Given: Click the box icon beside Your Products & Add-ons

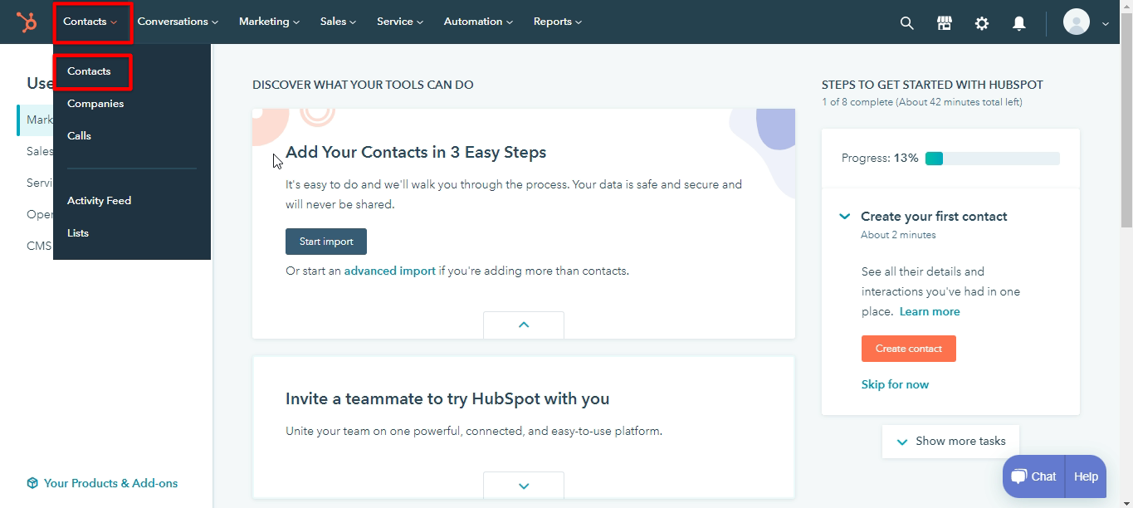Looking at the screenshot, I should 32,483.
